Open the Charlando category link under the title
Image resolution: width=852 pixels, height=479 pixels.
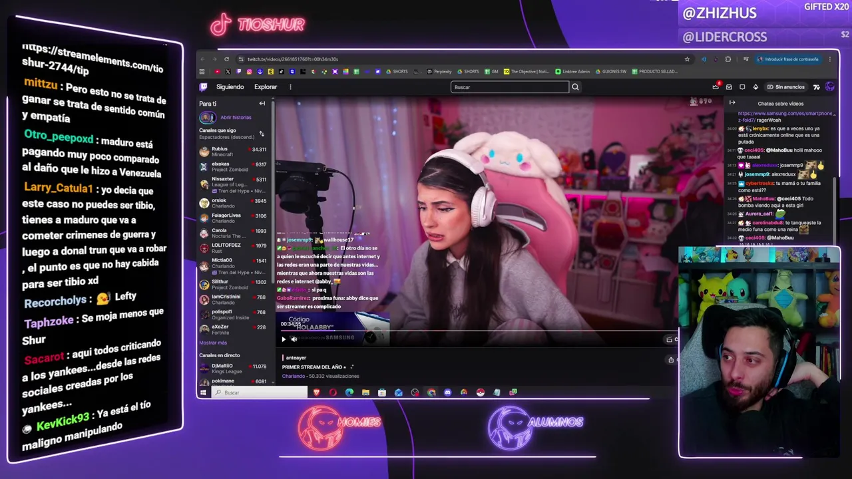292,377
